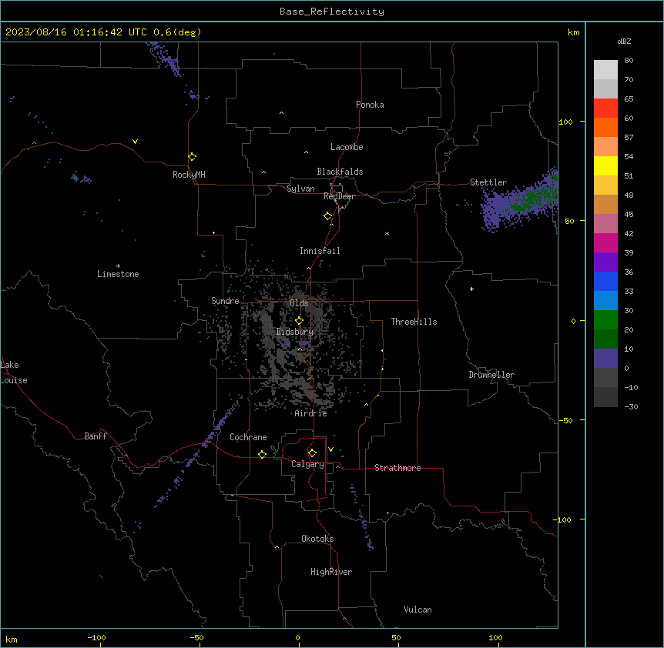Click the dark gray -10 dBZ legend swatch
This screenshot has height=648, width=664.
[x=605, y=397]
